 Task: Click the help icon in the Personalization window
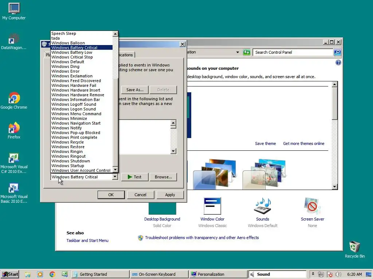338,62
